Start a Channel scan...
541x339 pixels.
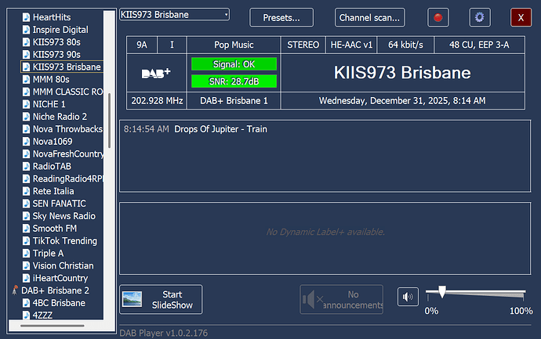pyautogui.click(x=369, y=17)
